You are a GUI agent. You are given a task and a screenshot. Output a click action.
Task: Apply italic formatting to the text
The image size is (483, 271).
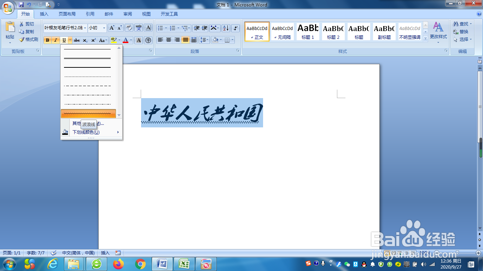(x=55, y=40)
